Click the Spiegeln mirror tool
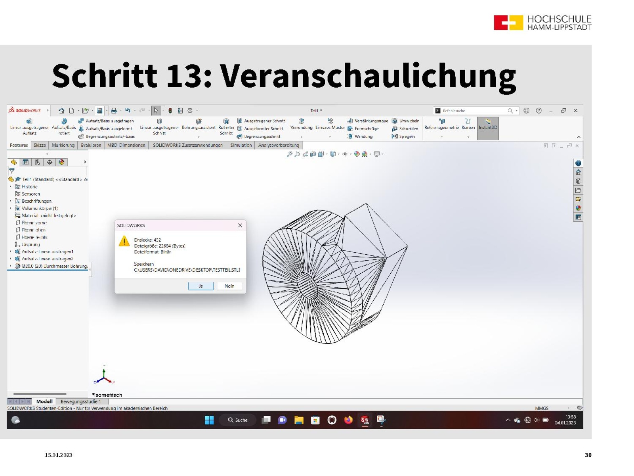634x476 pixels. (x=403, y=136)
